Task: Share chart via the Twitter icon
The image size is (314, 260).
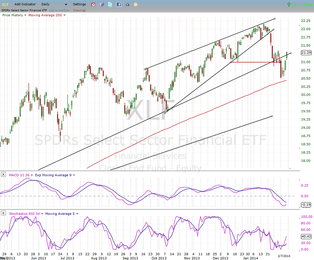Action: [110, 4]
